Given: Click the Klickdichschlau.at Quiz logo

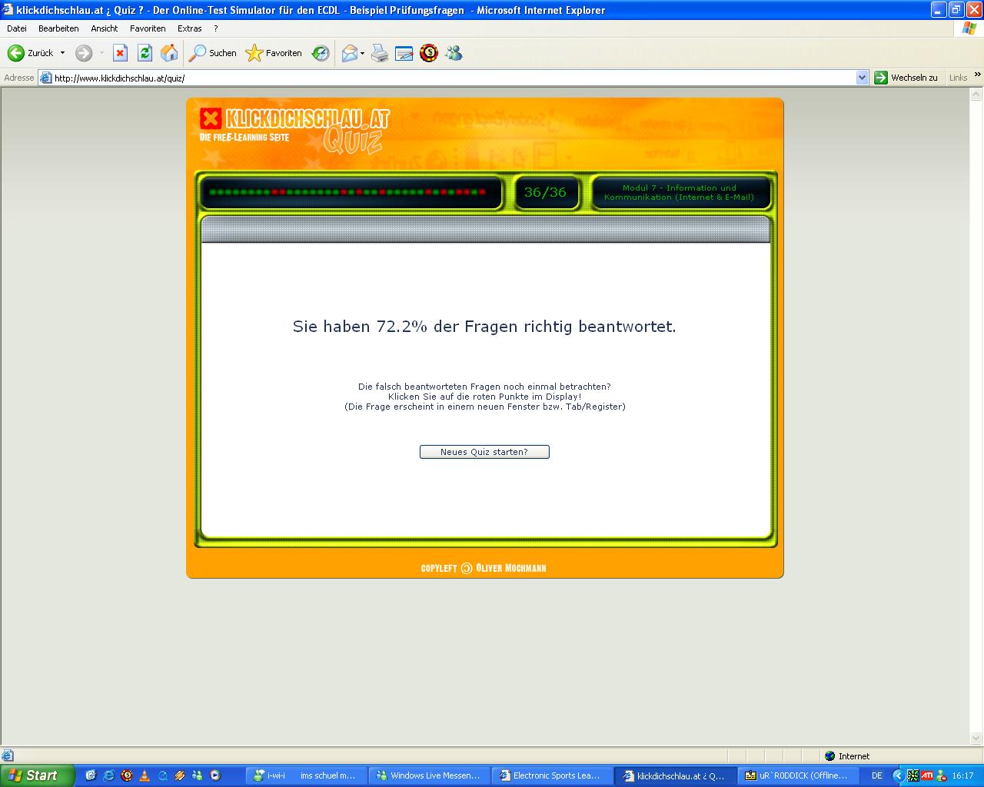Looking at the screenshot, I should coord(294,129).
